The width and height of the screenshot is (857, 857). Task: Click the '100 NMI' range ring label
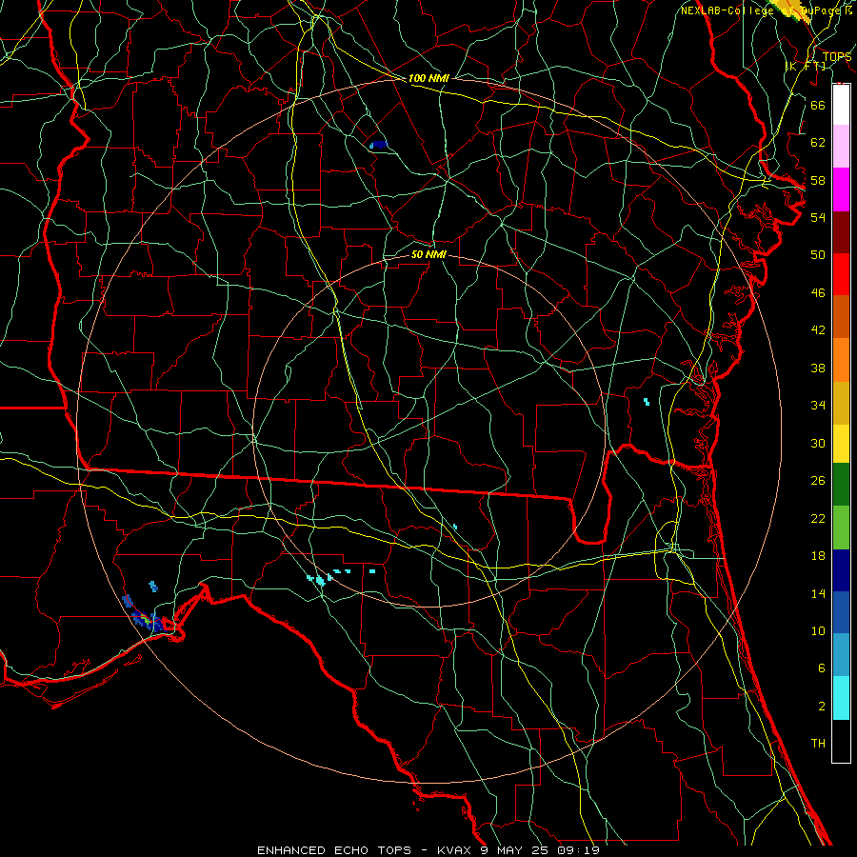click(x=428, y=78)
